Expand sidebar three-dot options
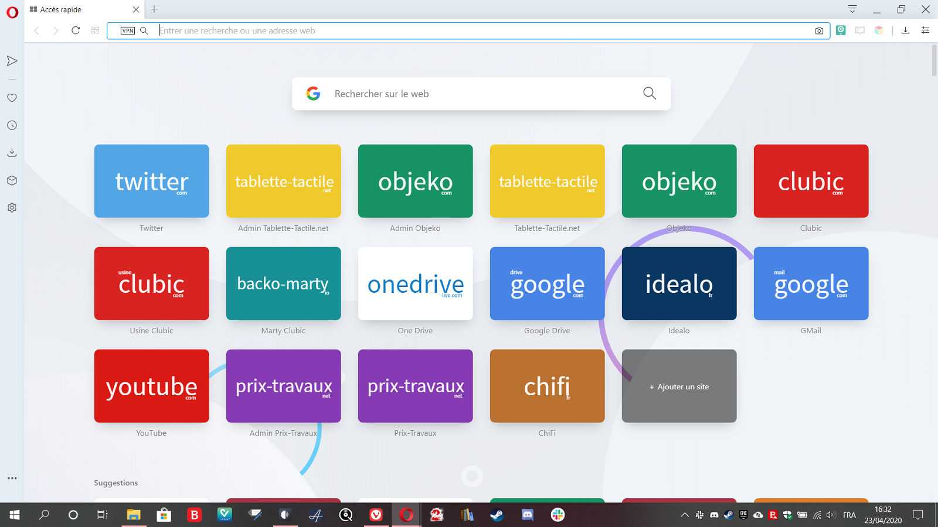 coord(12,478)
